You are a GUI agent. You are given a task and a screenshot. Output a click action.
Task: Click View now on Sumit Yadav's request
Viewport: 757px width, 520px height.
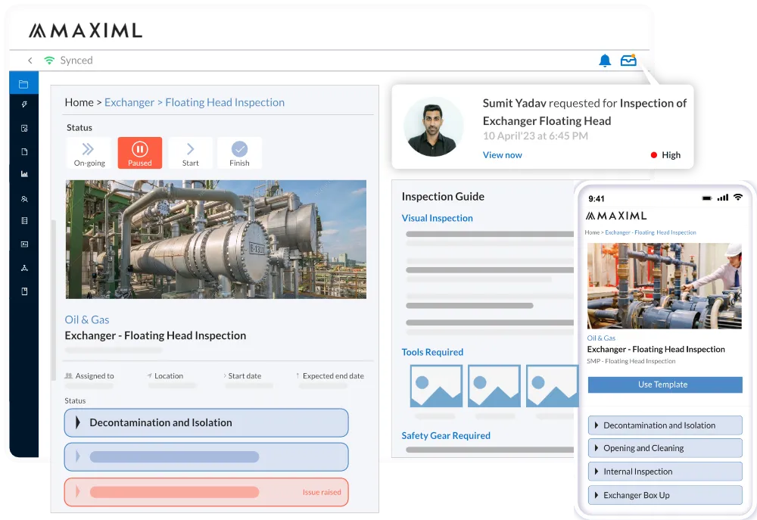(503, 154)
